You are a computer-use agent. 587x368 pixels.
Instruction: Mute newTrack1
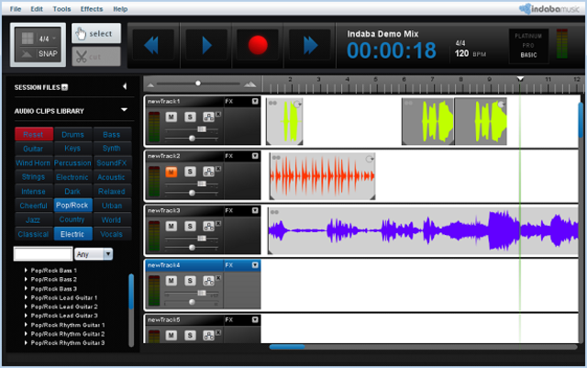tap(172, 117)
